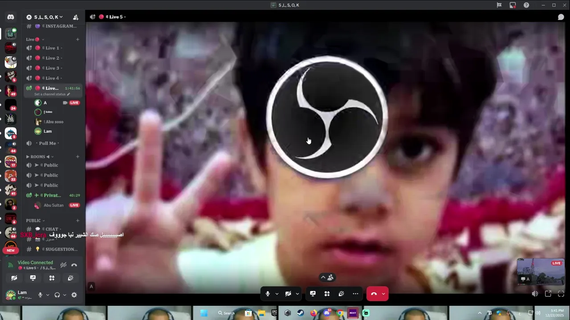This screenshot has height=320, width=570.
Task: Open the S96 server icon
Action: 11,119
